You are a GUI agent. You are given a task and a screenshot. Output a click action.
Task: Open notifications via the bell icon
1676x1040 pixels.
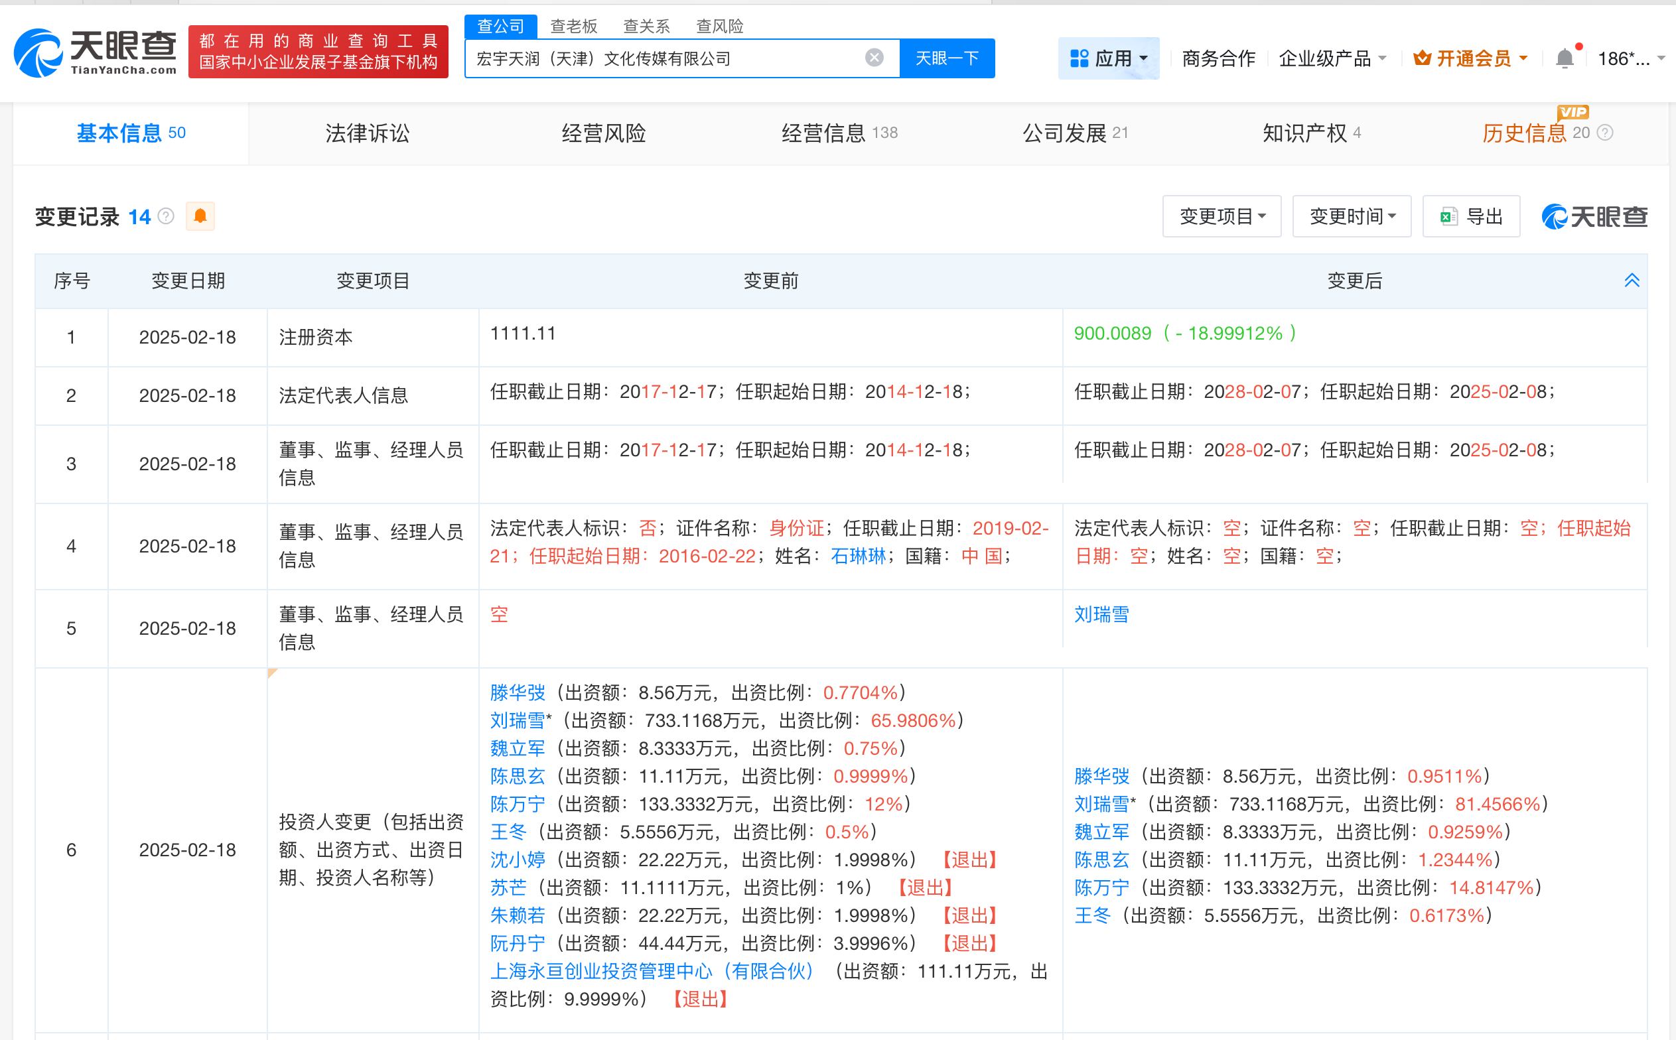click(x=1565, y=58)
